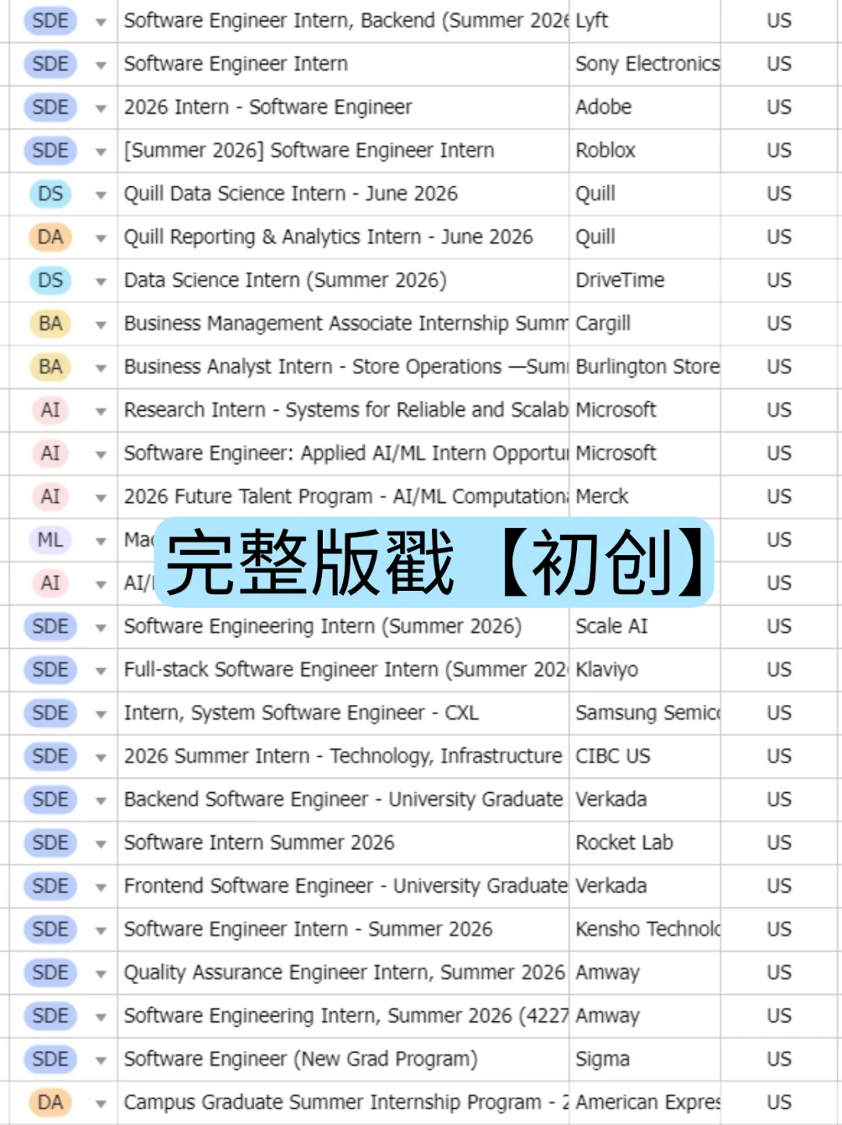
Task: Select the 'Scale AI' company cell
Action: point(645,627)
